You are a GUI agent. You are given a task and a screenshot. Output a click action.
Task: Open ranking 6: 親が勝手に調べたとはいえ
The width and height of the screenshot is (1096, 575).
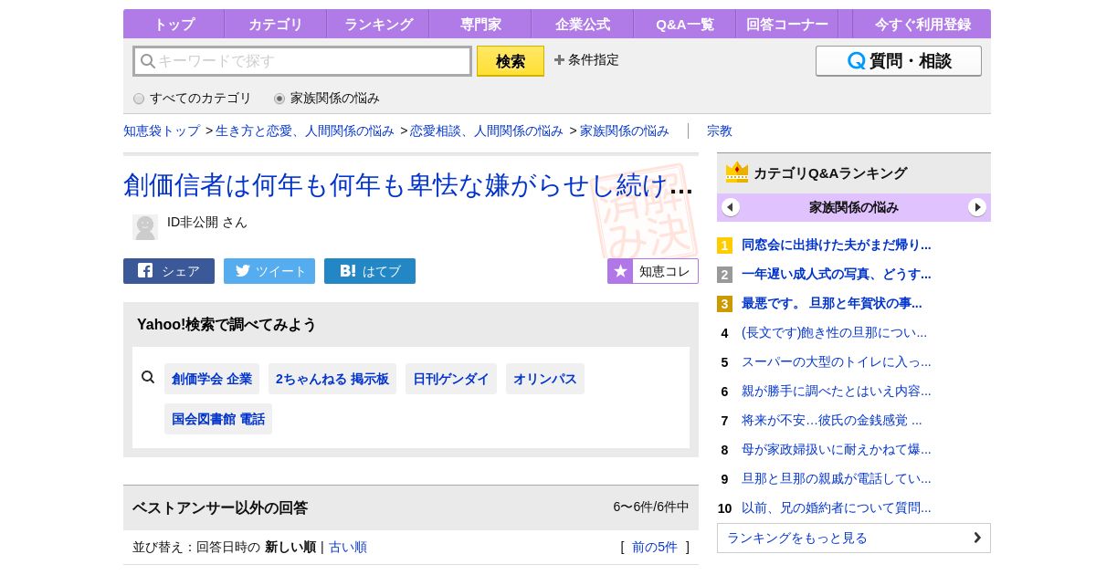click(837, 391)
